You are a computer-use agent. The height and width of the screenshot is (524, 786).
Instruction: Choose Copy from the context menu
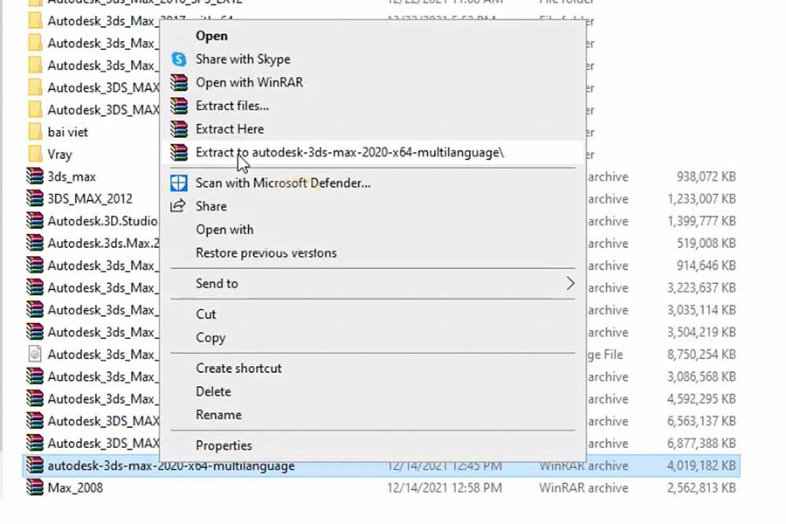(210, 338)
